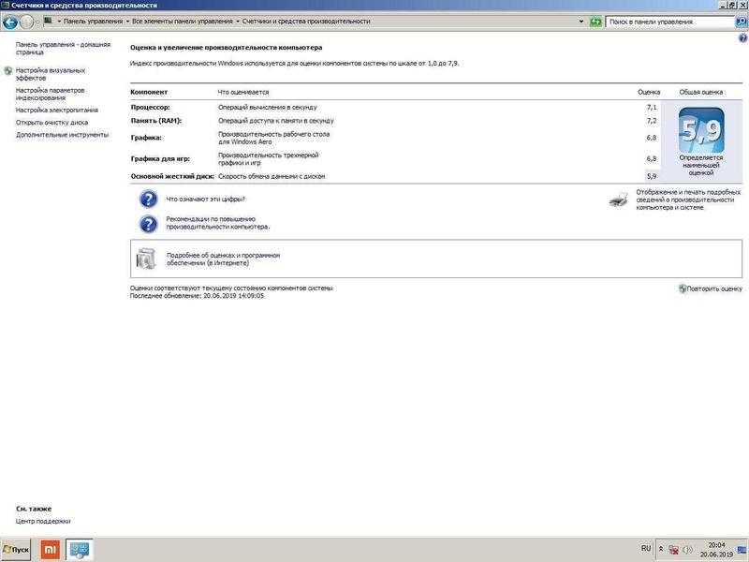Open 'Панель управления - домашняя страница' link
The image size is (749, 562).
click(63, 48)
